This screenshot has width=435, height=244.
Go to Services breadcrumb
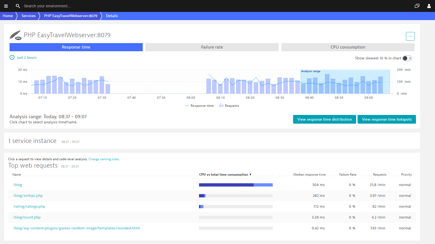(29, 16)
